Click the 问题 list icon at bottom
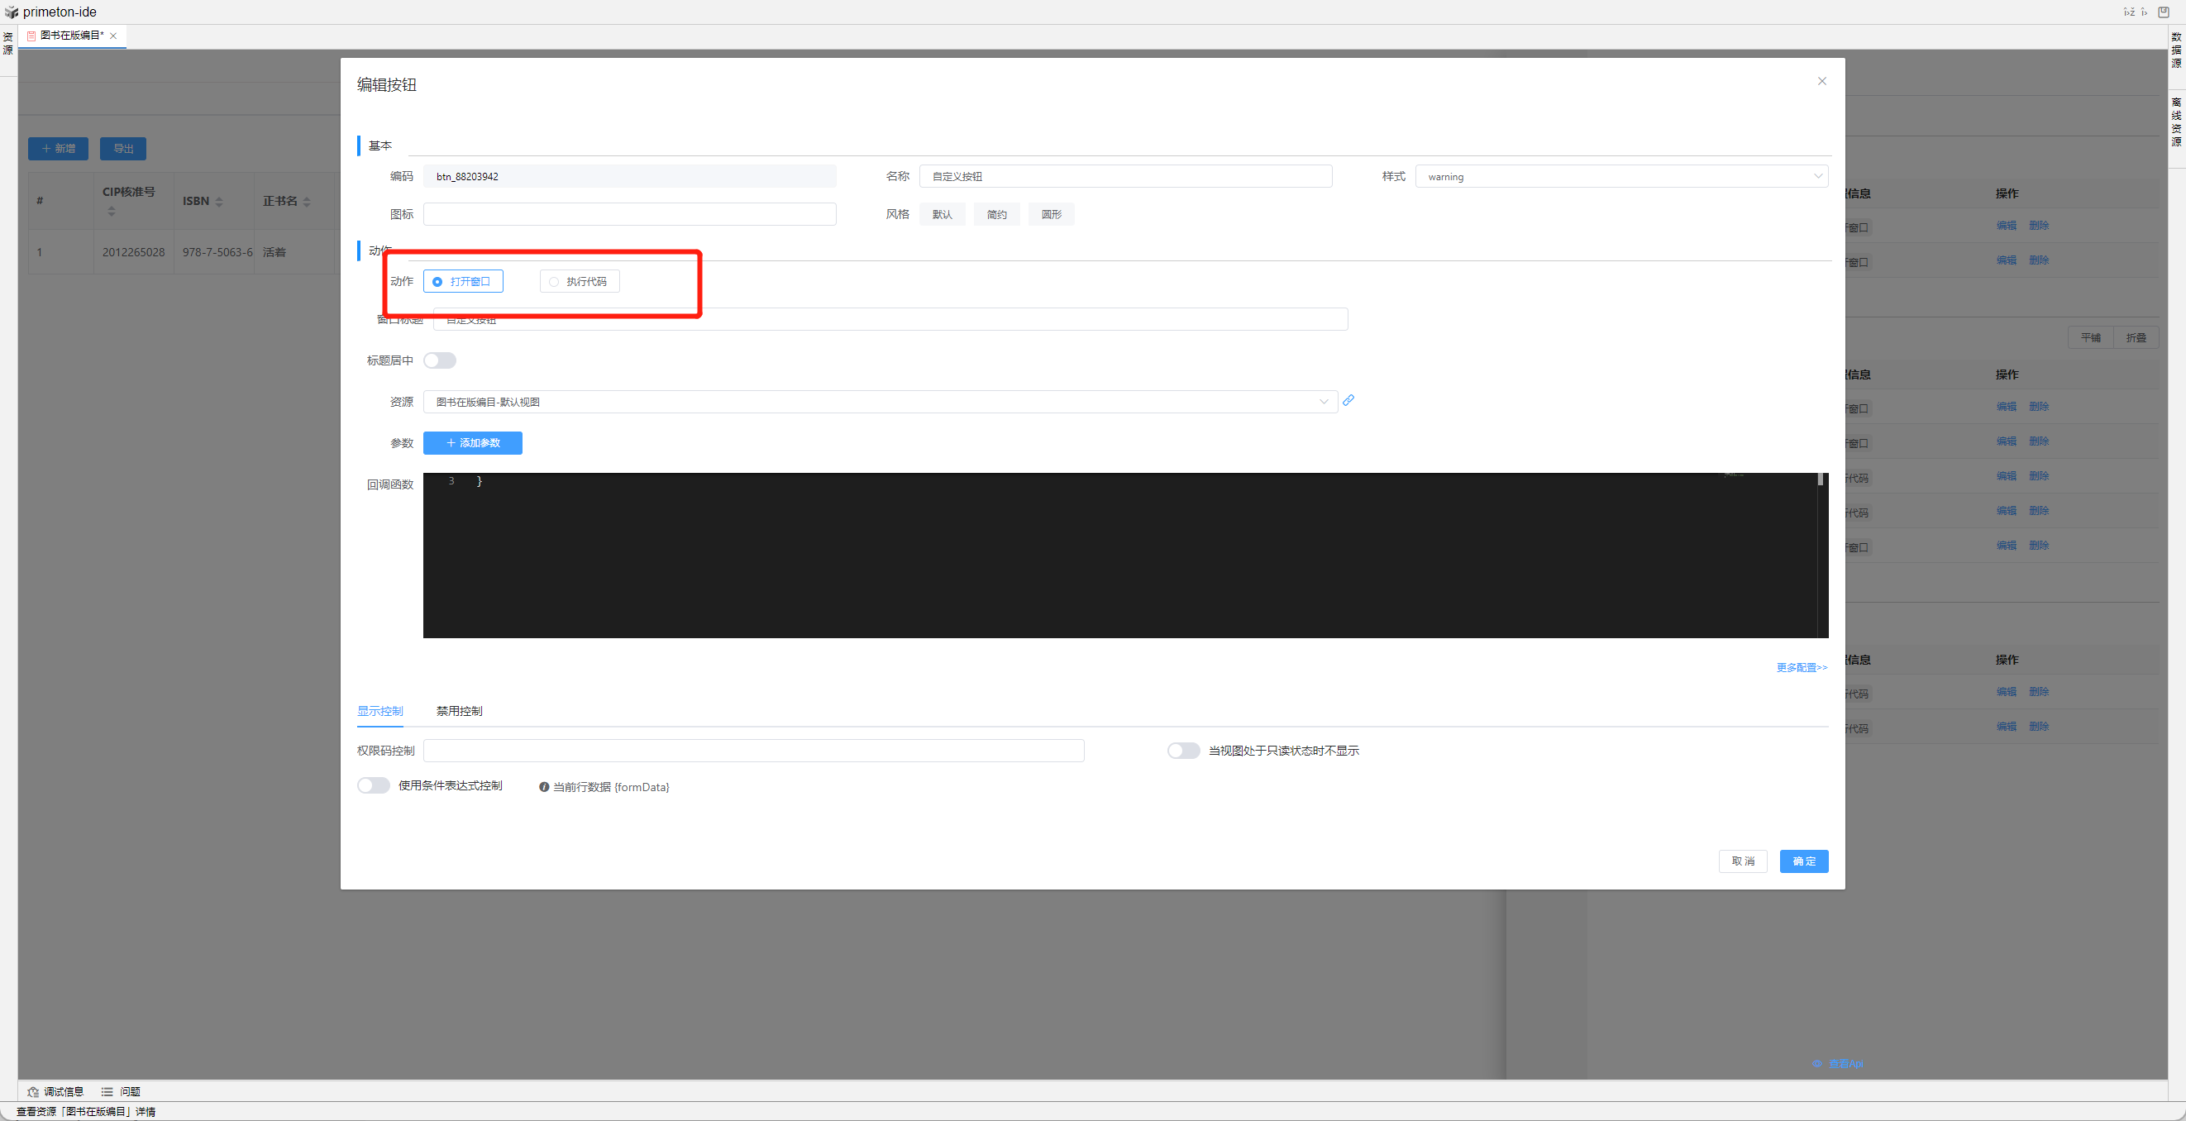The height and width of the screenshot is (1121, 2186). point(107,1091)
